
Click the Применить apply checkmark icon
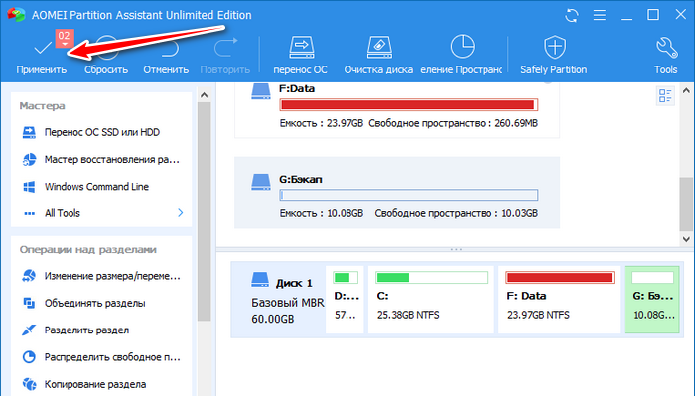point(43,47)
